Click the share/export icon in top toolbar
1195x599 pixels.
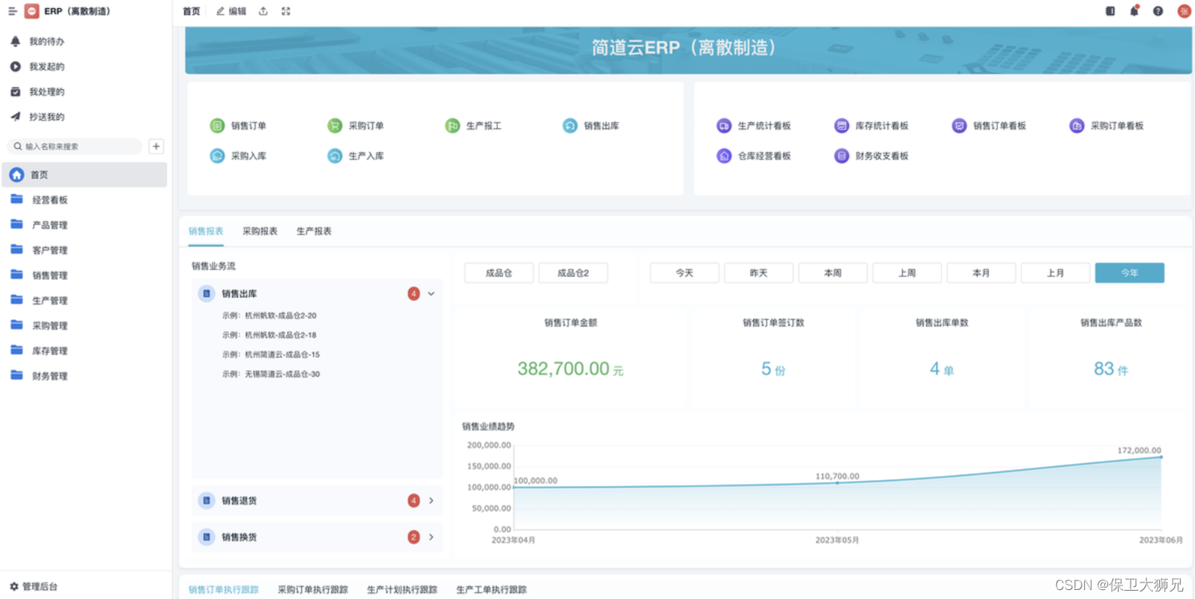click(x=263, y=11)
